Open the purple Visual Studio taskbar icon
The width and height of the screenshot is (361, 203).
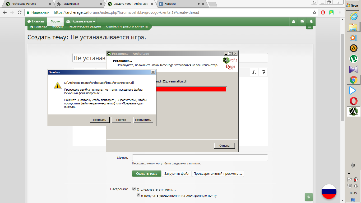[x=353, y=69]
